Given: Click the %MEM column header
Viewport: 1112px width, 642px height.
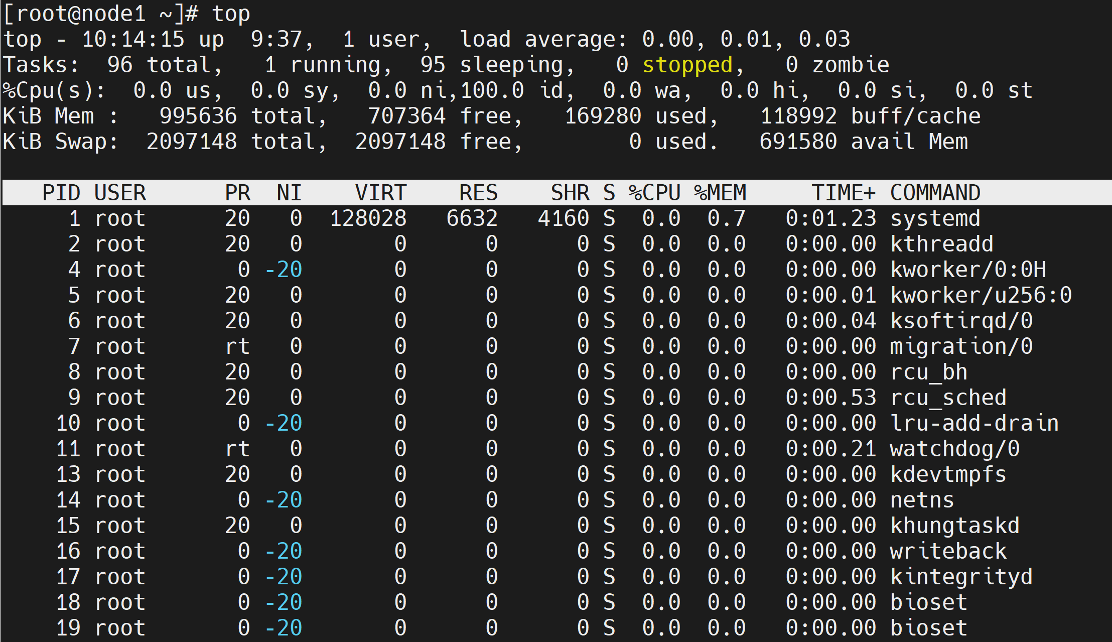Looking at the screenshot, I should [720, 193].
